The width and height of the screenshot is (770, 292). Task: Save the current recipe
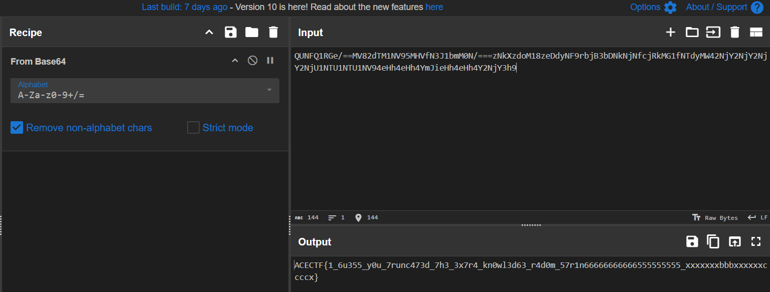point(231,33)
